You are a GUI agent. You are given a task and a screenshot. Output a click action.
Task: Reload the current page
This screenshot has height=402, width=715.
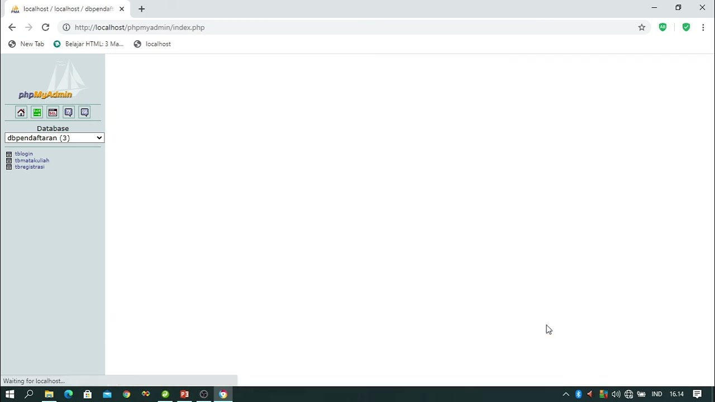[45, 27]
